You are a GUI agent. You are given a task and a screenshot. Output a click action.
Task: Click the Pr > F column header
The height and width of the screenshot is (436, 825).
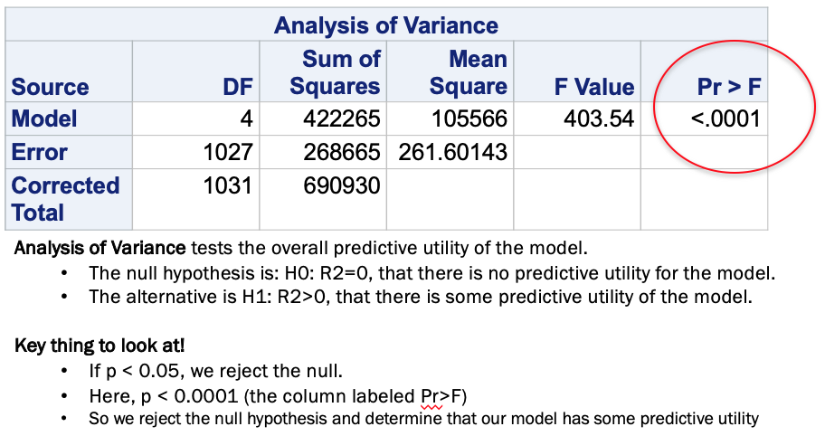[729, 87]
